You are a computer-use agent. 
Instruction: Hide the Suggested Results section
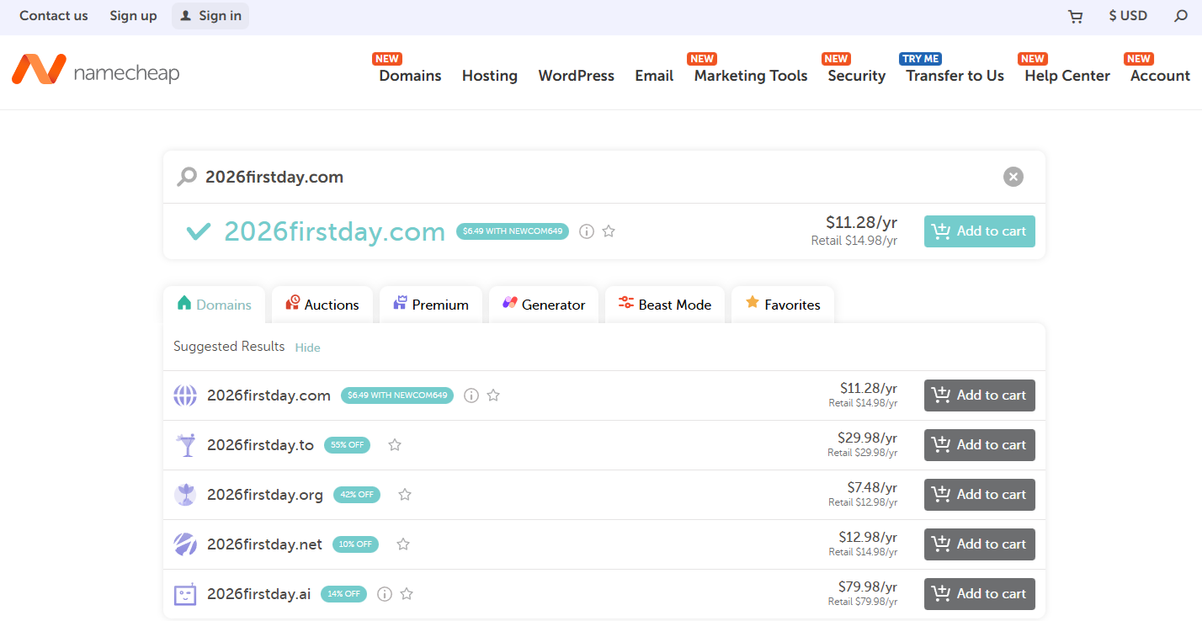click(x=307, y=348)
